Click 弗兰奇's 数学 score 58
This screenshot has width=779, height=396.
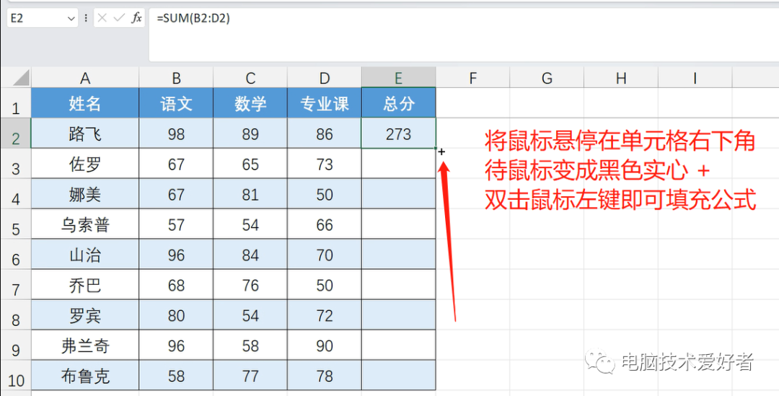pyautogui.click(x=250, y=346)
